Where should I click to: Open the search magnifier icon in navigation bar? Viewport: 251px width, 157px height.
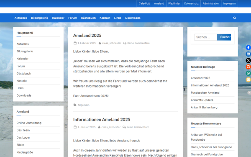pyautogui.click(x=235, y=18)
